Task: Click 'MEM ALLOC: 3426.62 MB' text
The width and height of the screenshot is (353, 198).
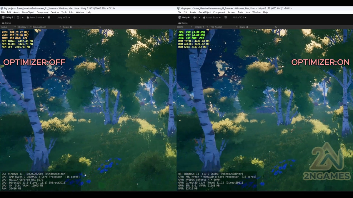Action: pyautogui.click(x=194, y=44)
